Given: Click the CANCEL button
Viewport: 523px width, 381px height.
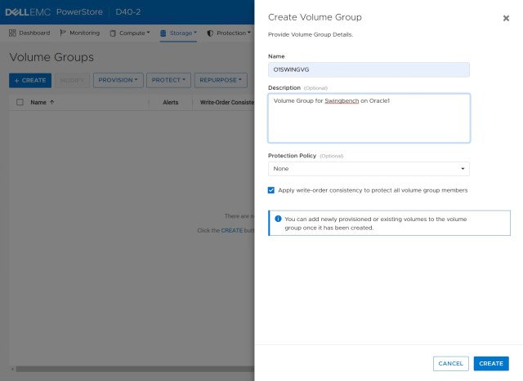Looking at the screenshot, I should (450, 364).
